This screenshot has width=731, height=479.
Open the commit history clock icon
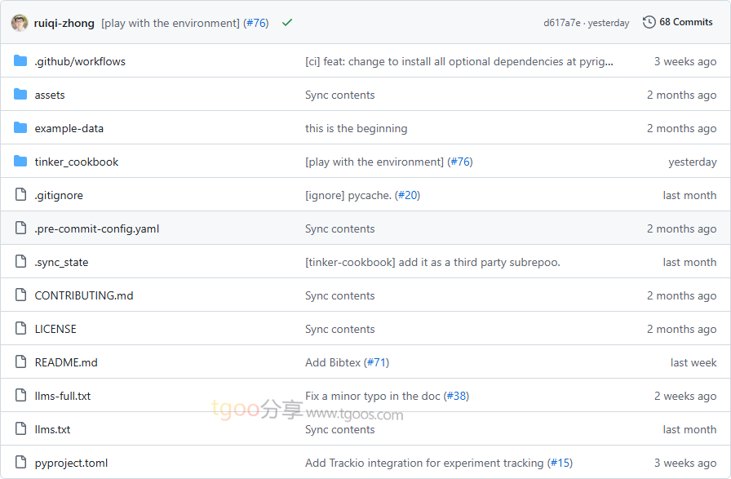point(649,22)
